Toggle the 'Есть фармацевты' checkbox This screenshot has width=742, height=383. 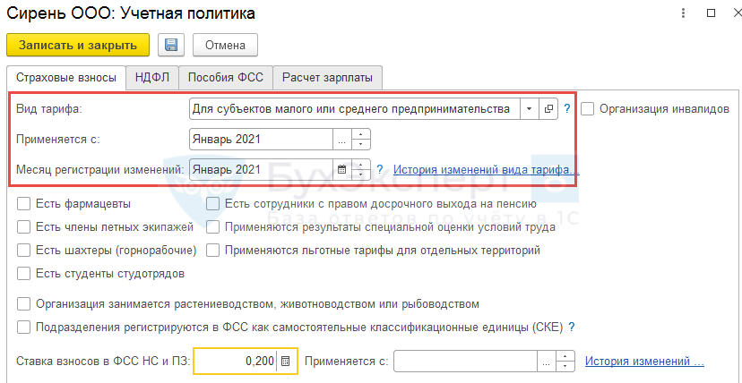point(24,204)
